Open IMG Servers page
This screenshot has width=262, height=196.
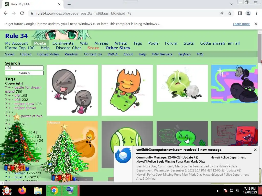coord(162,54)
